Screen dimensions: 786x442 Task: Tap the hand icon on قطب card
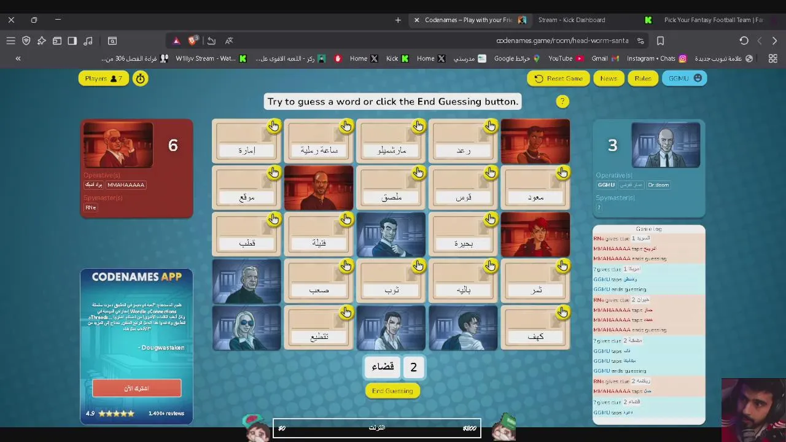(274, 220)
